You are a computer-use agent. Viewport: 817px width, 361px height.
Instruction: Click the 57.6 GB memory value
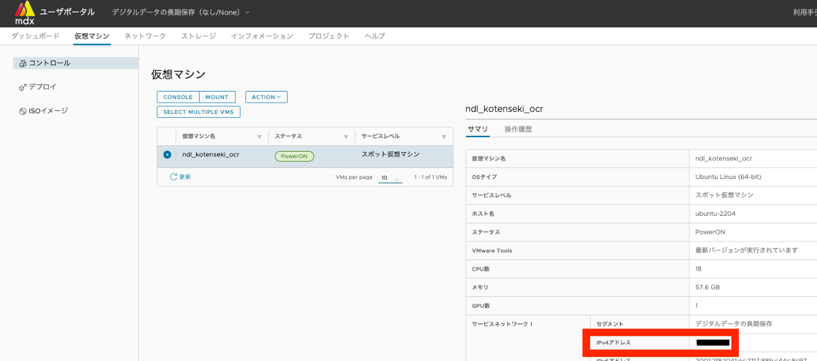click(x=708, y=287)
